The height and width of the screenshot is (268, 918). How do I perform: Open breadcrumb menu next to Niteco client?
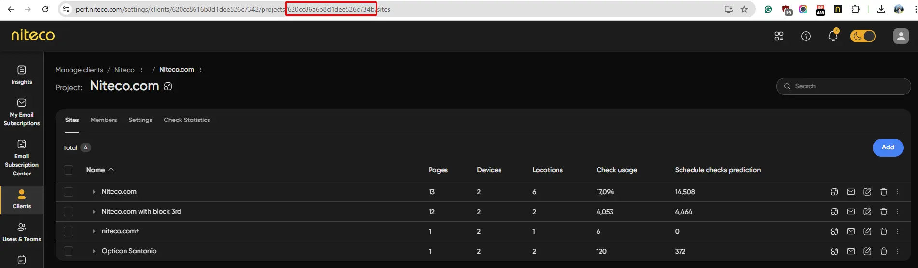[x=141, y=70]
